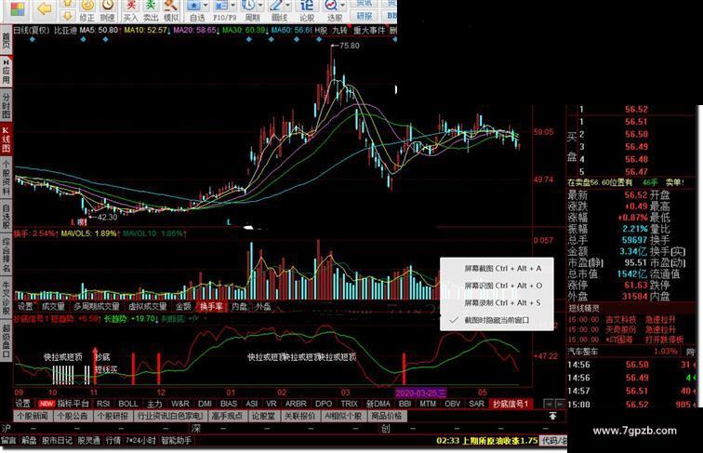Screen dimensions: 703x453
Task: Open 高手观点 tab
Action: pos(227,416)
